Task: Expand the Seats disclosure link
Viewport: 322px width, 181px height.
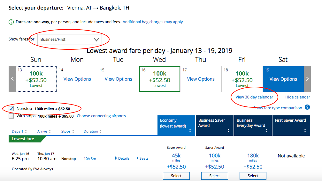Action: click(138, 158)
